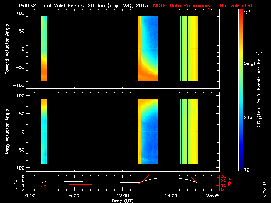
Task: Select the 12:00 tick on the time axis
Action: click(123, 196)
